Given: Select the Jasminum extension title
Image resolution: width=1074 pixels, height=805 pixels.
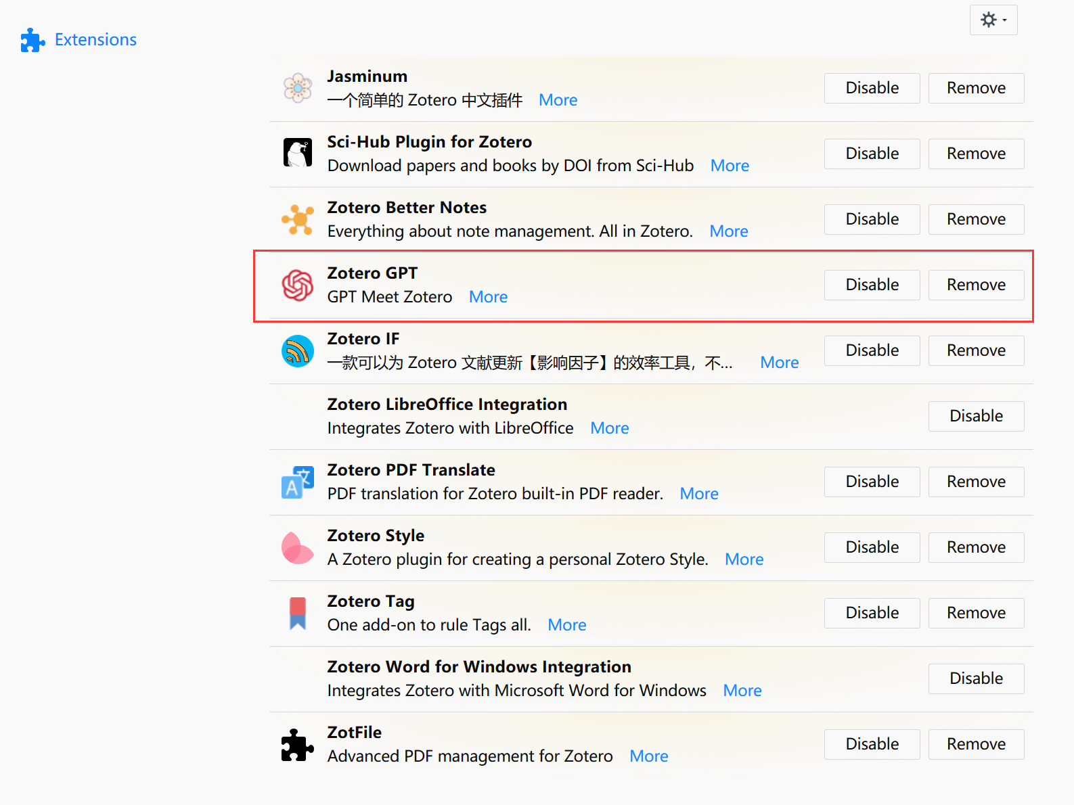Looking at the screenshot, I should (367, 76).
